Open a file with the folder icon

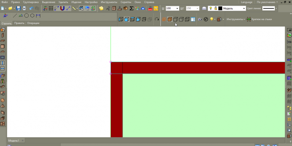pyautogui.click(x=10, y=8)
